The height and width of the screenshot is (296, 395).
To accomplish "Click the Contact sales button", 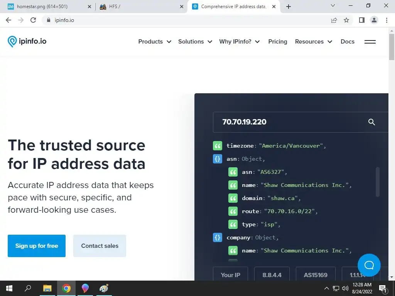I will (100, 246).
